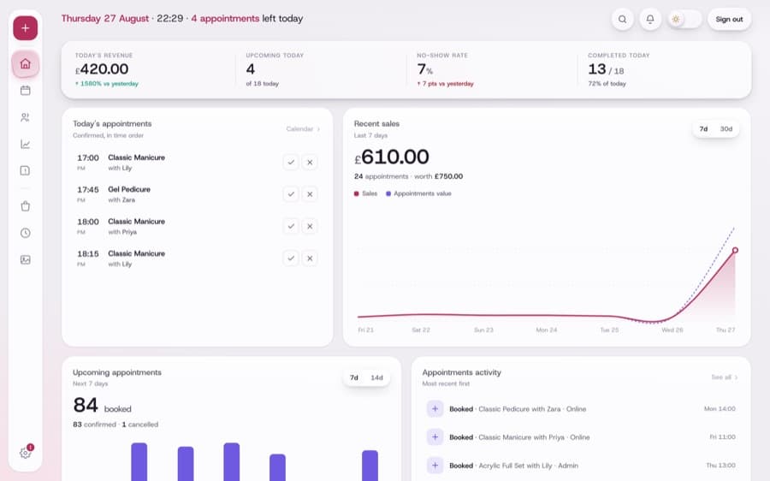The image size is (770, 481).
Task: Switch Recent sales to 30d
Action: (x=726, y=128)
